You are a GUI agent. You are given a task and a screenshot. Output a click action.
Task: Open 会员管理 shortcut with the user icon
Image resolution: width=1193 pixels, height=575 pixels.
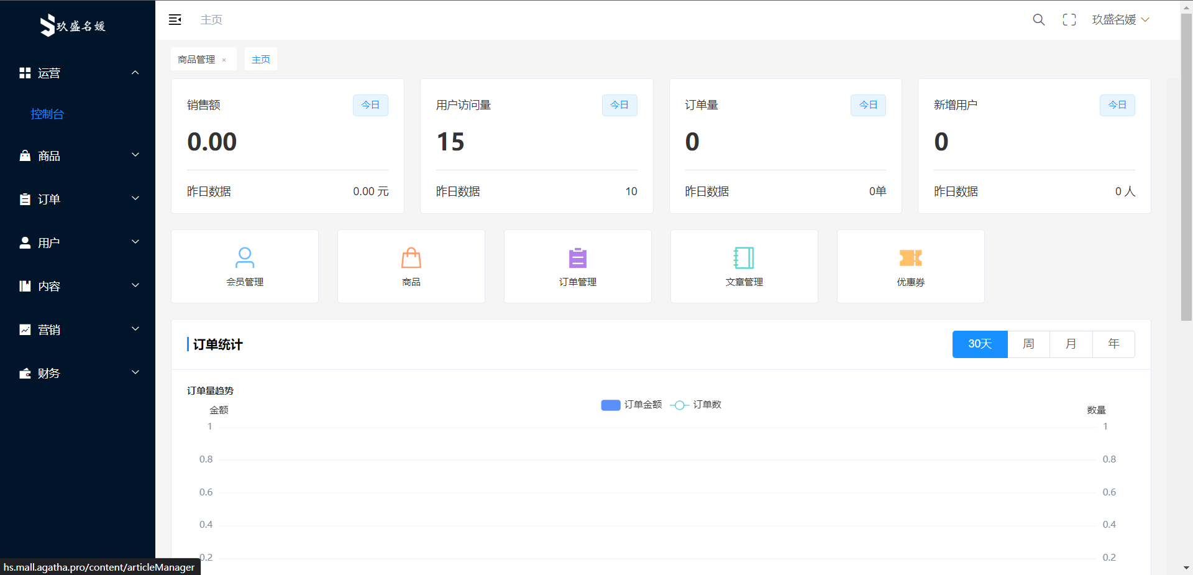[245, 266]
